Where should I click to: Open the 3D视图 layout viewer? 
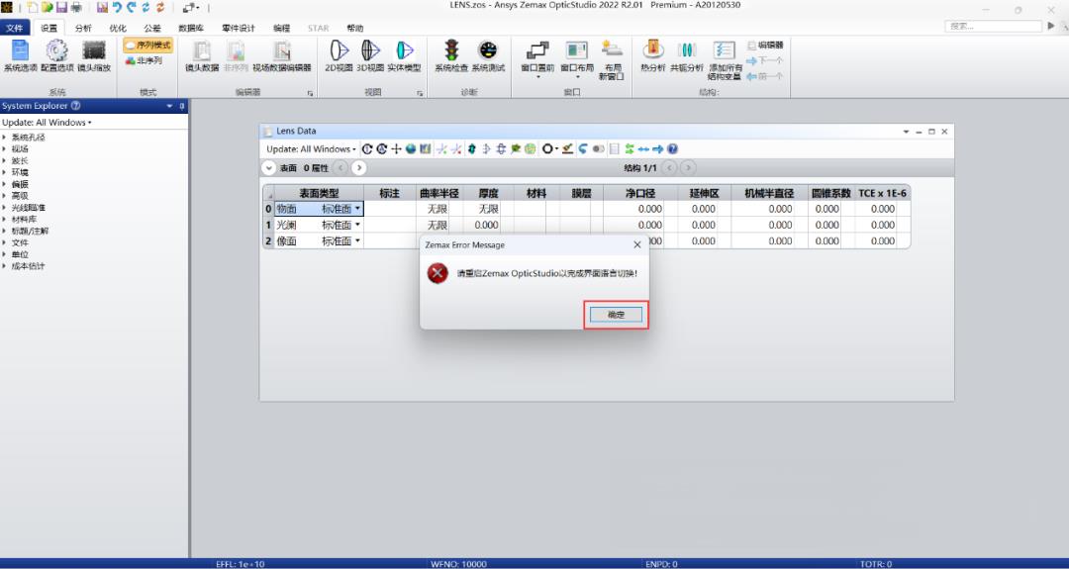370,55
